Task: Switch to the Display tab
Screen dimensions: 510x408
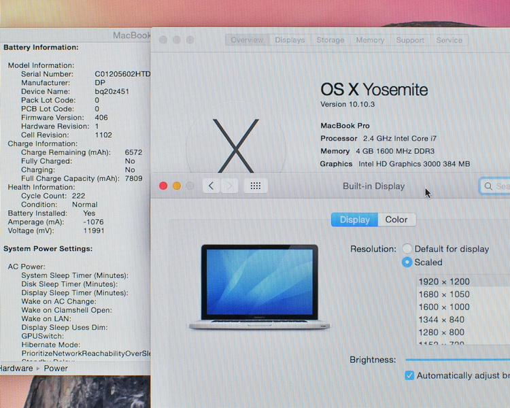Action: point(354,220)
